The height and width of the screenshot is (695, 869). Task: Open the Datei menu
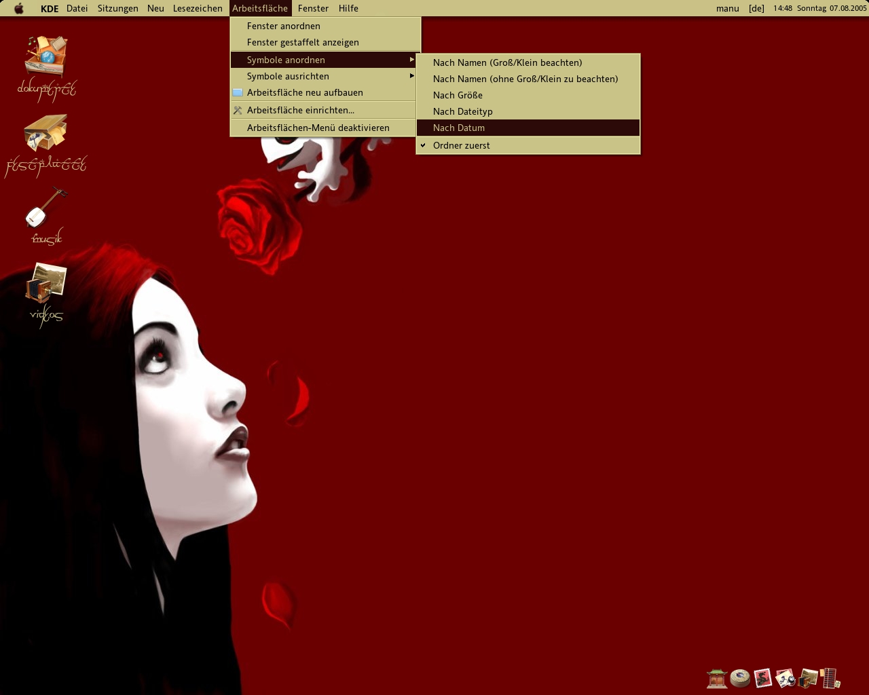pos(77,8)
